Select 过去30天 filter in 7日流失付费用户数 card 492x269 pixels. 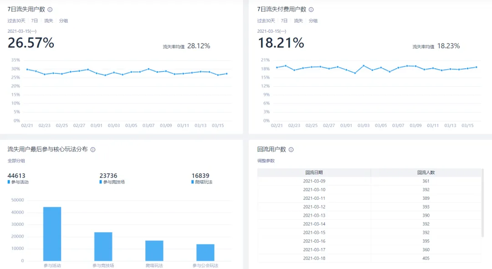tap(266, 20)
